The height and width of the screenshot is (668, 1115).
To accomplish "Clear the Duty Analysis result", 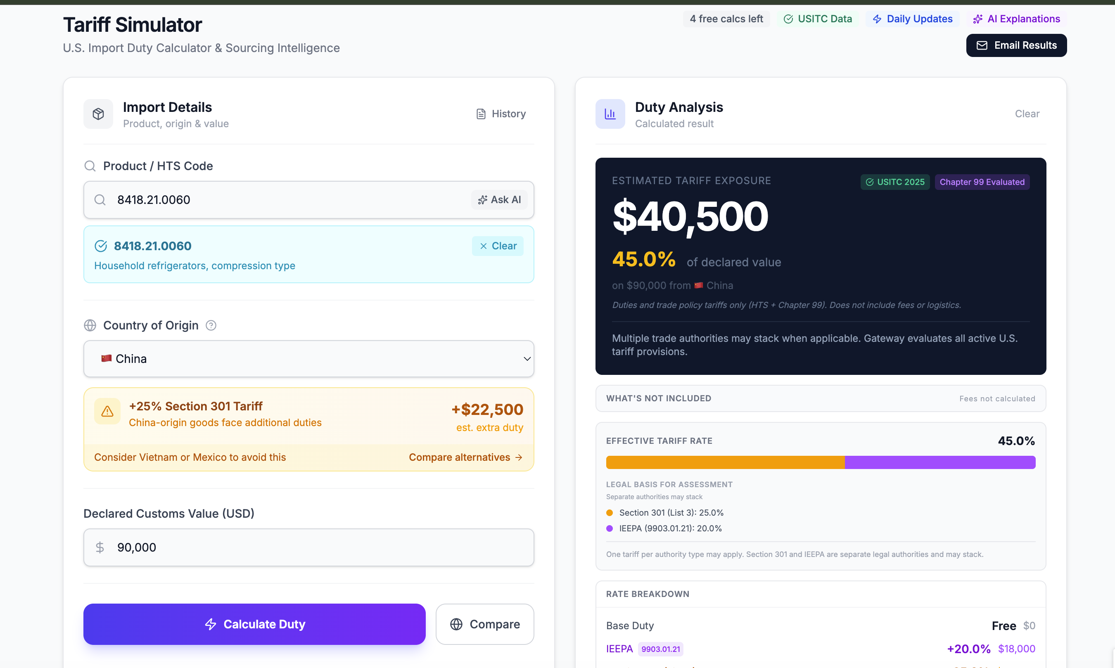I will [1027, 114].
